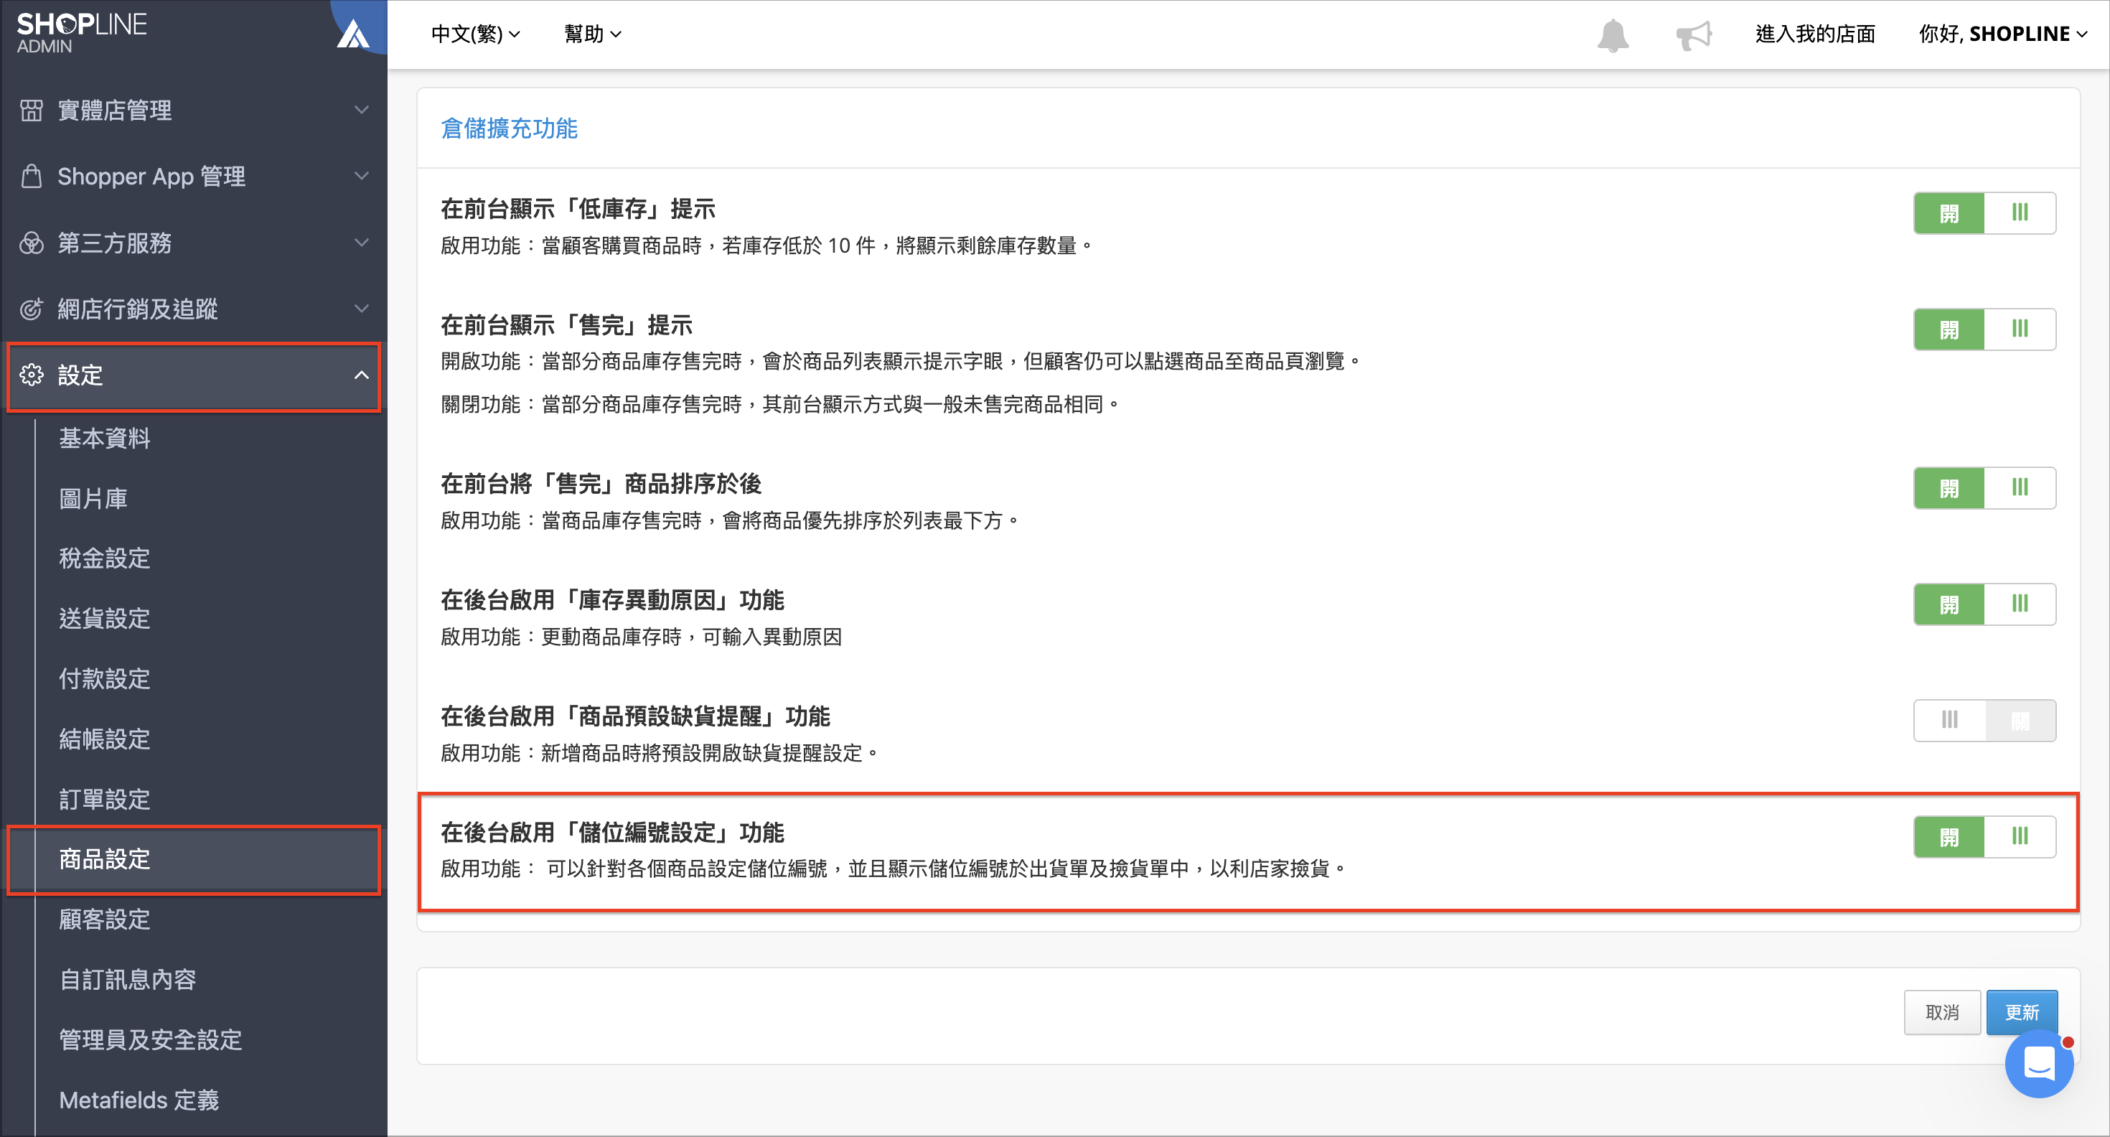Click the 倉儲擴充功能 heading link
This screenshot has width=2110, height=1137.
pos(510,128)
